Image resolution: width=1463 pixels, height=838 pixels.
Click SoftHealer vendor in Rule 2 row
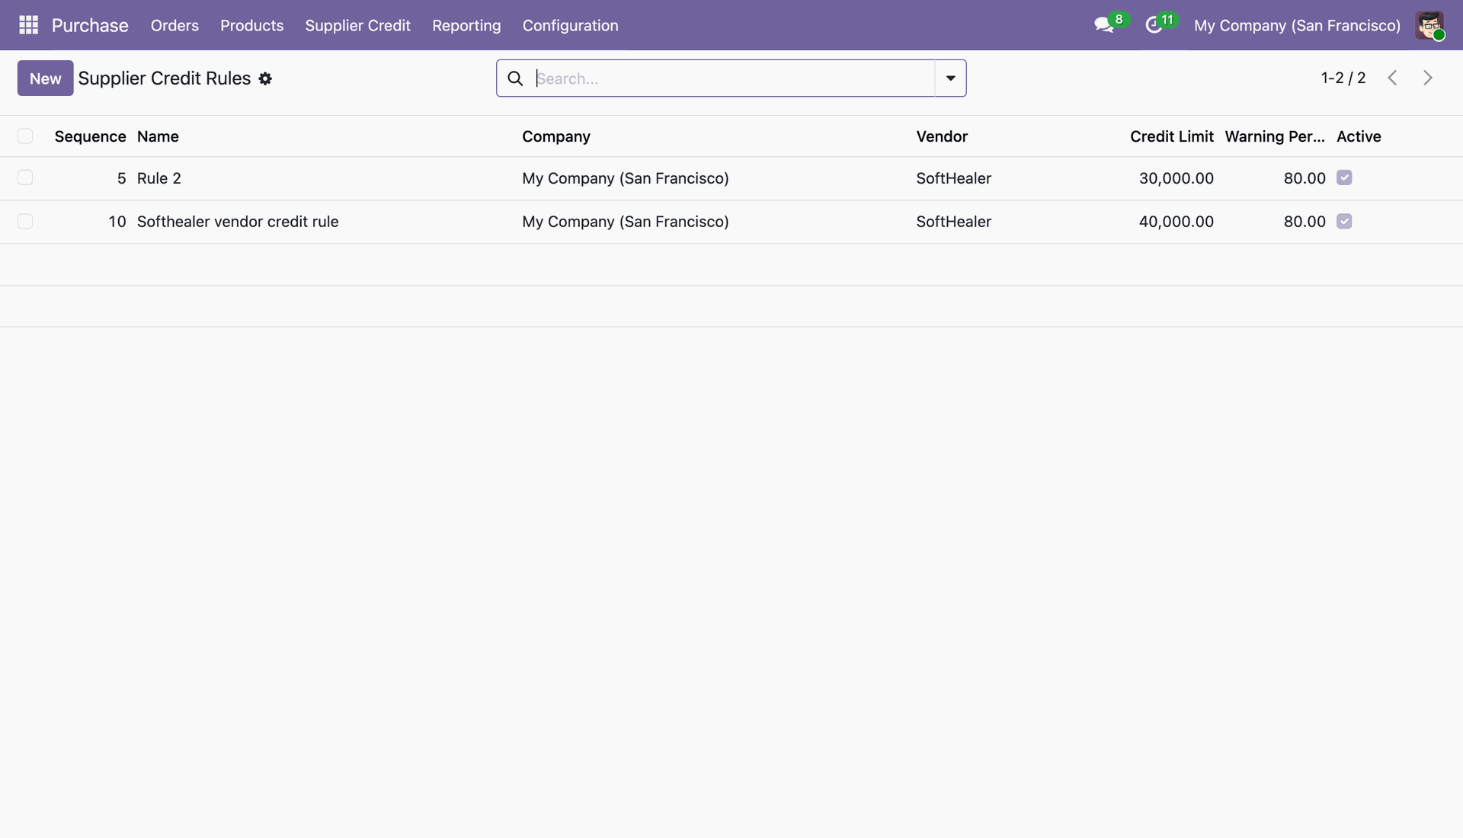click(953, 178)
